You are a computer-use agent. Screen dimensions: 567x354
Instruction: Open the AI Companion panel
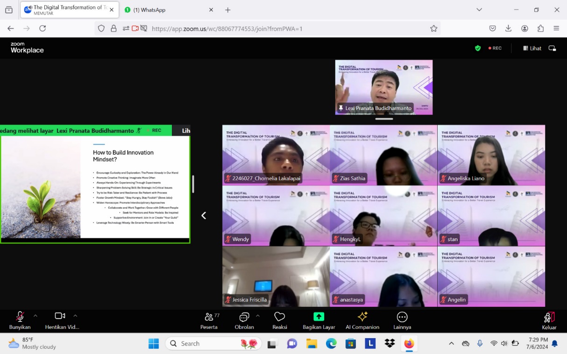pos(362,320)
